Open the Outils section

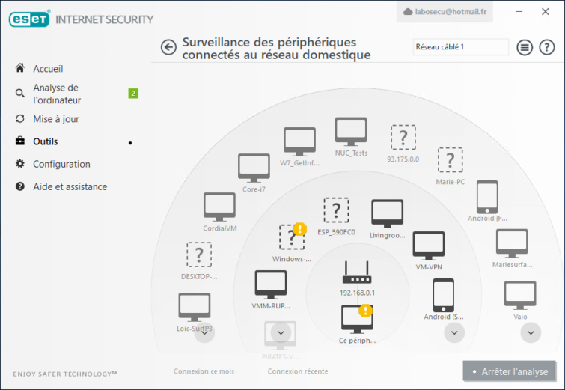(x=46, y=141)
